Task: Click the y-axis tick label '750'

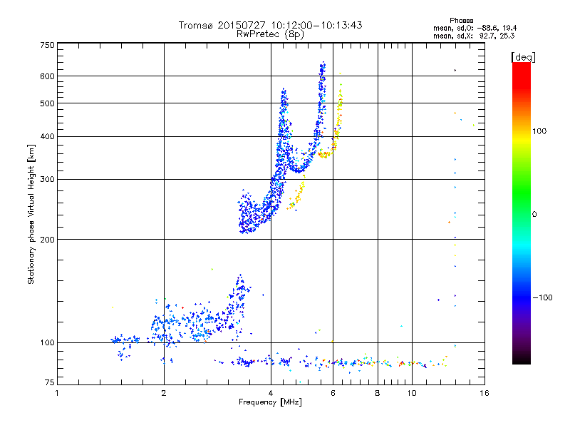Action: click(x=47, y=45)
